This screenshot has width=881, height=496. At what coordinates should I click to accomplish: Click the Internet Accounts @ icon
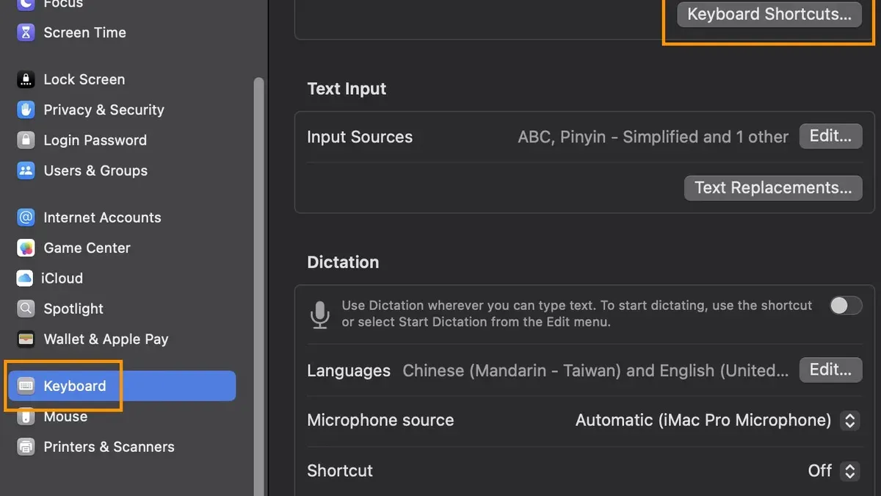click(x=26, y=218)
